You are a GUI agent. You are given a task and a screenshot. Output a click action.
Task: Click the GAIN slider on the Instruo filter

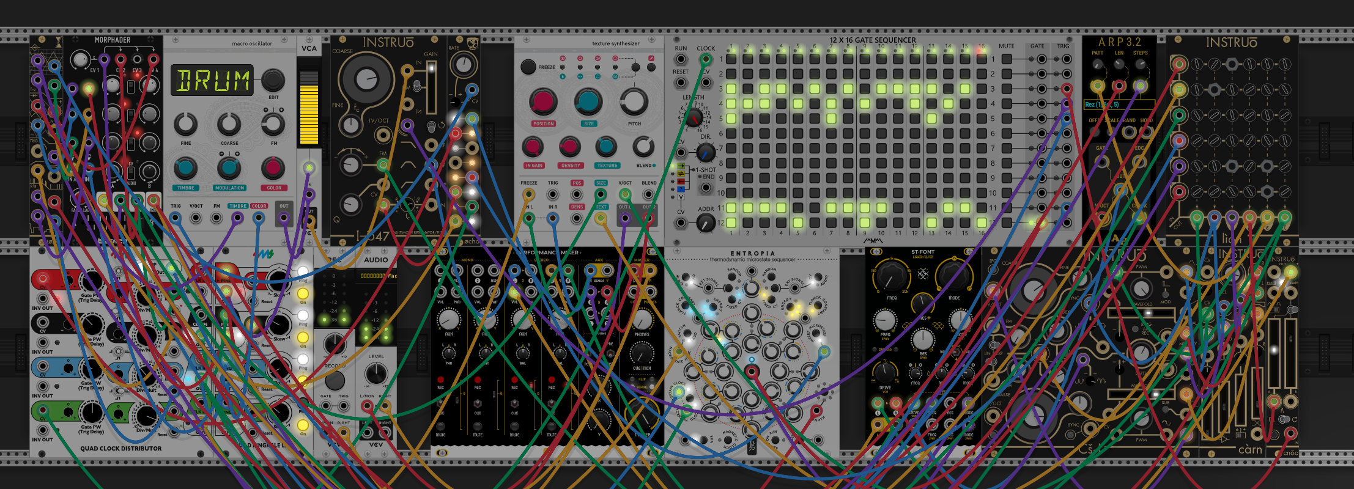tap(431, 86)
